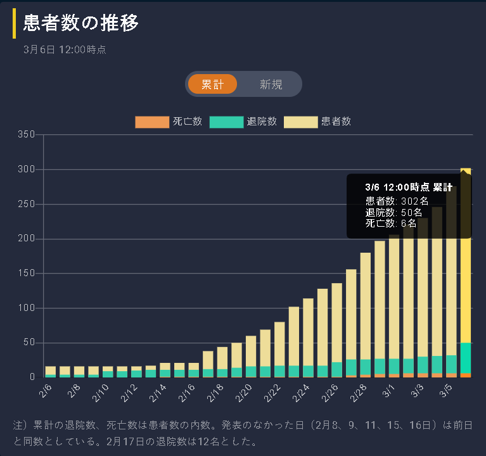The width and height of the screenshot is (486, 456).
Task: Click the green segment of the 3/6 bar
Action: coord(466,358)
